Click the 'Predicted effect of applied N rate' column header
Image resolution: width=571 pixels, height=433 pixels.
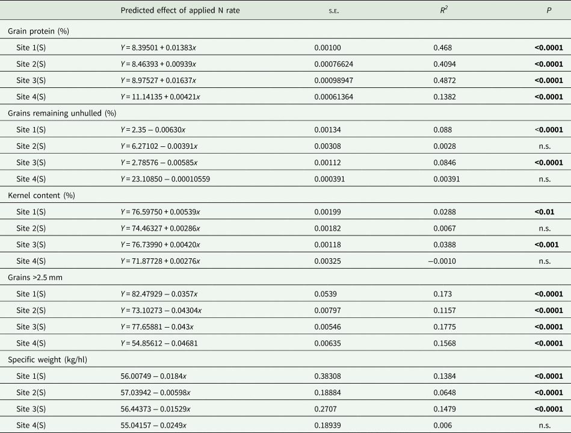(x=181, y=10)
